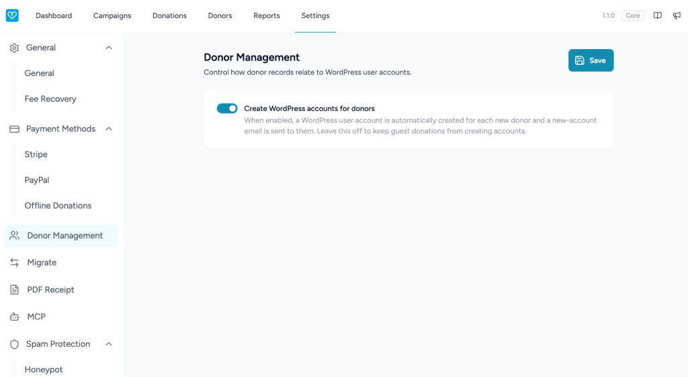Open Fee Recovery settings

(x=50, y=99)
